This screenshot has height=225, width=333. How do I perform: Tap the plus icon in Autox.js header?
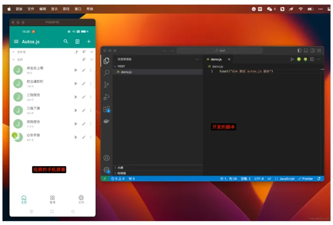pos(88,42)
